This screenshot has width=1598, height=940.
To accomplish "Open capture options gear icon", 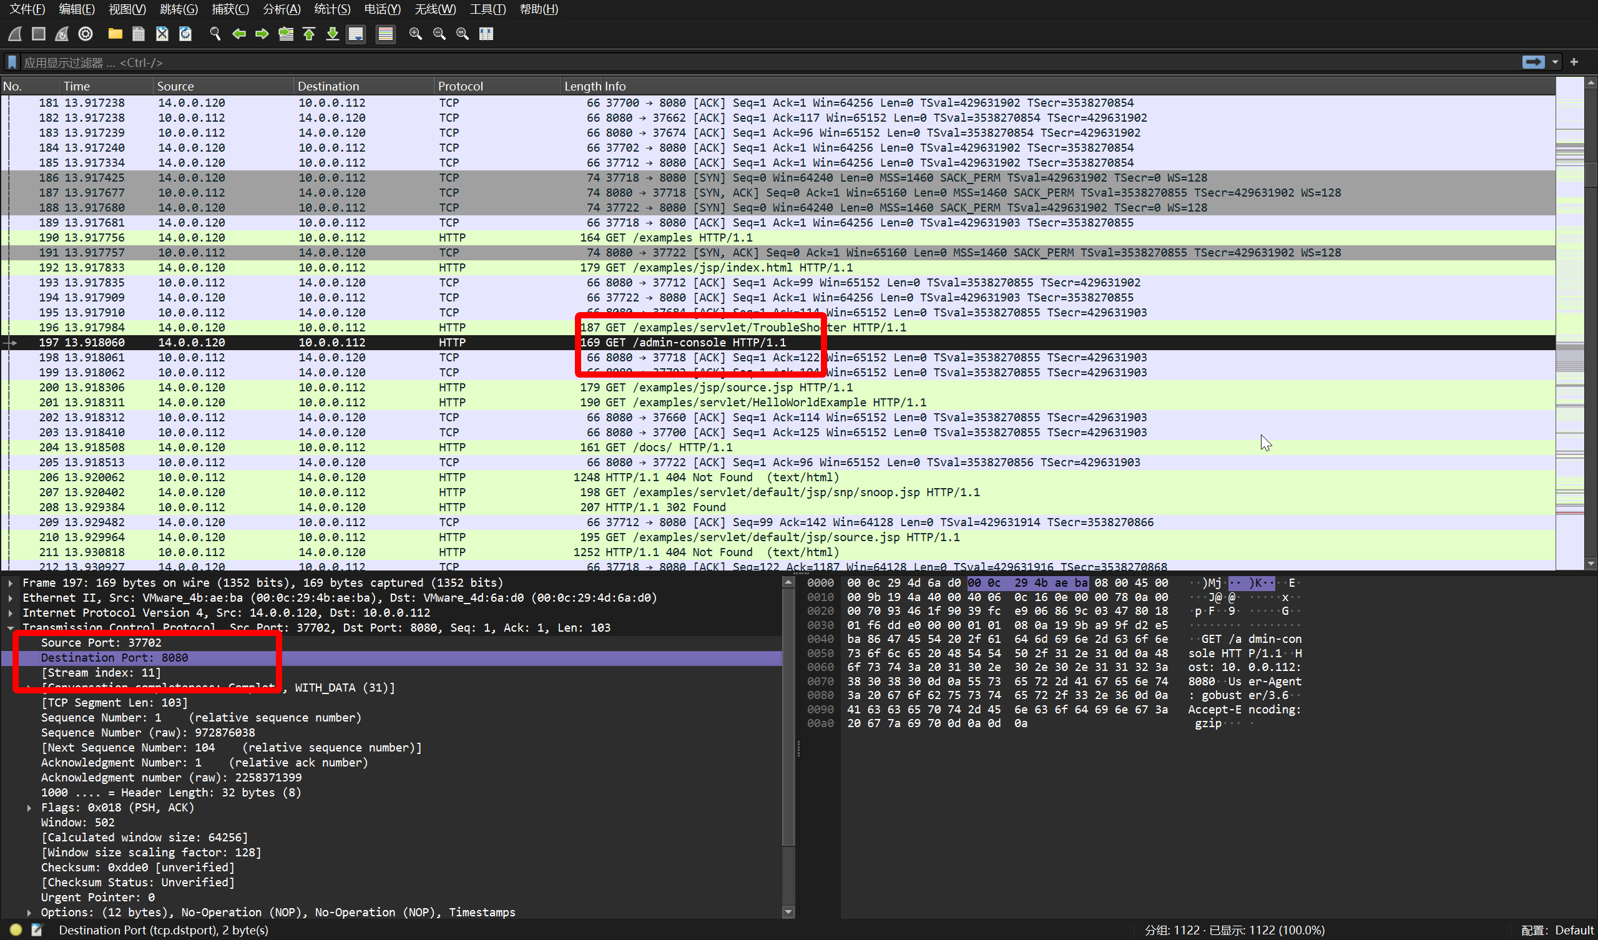I will [86, 34].
